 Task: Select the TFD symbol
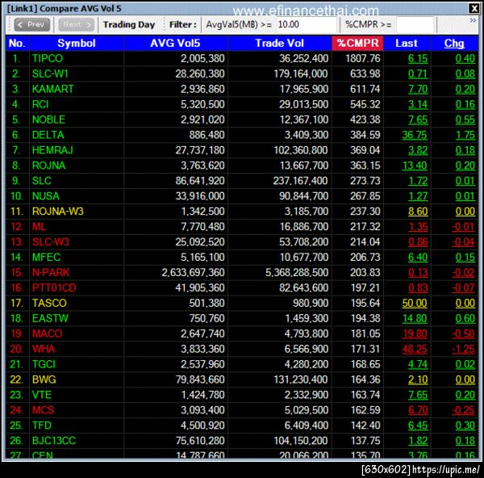click(42, 426)
